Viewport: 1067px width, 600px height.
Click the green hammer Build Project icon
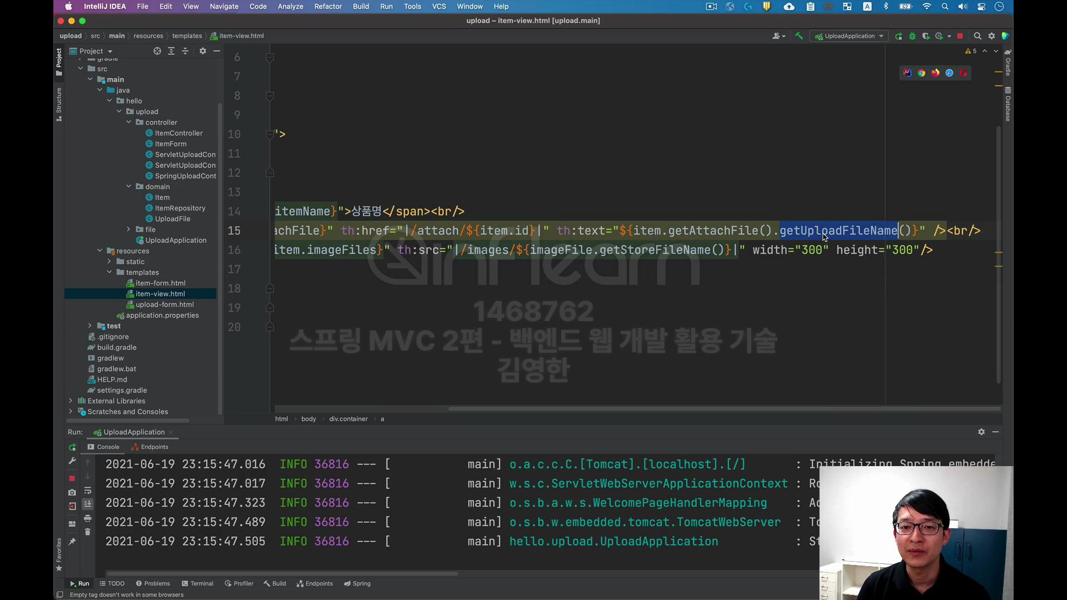[799, 36]
